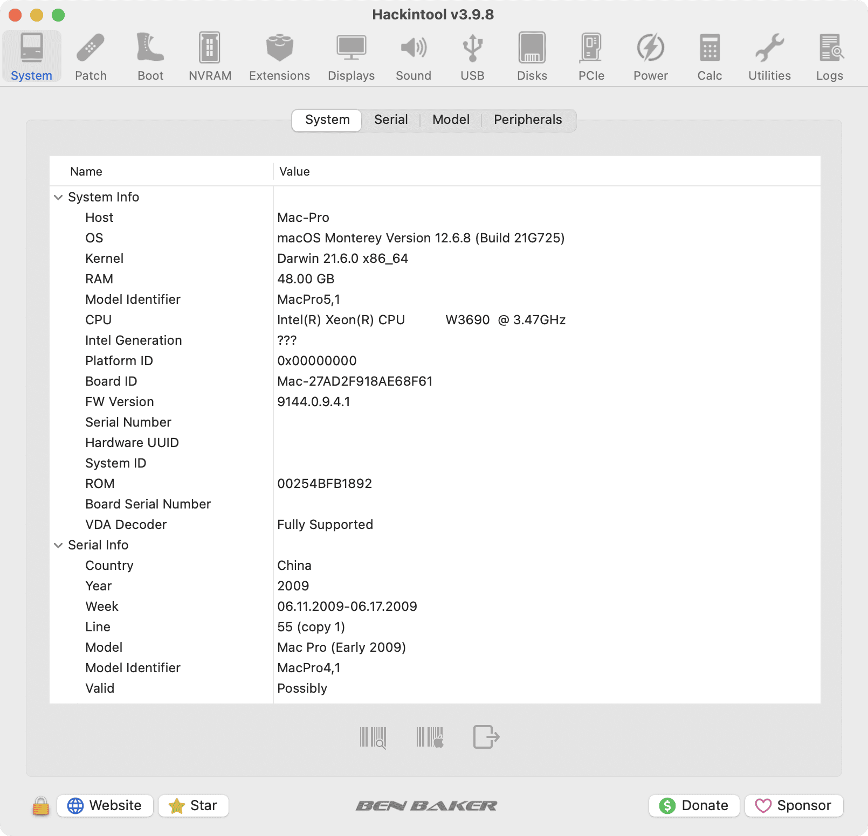Open the Patch toolbar section
Screen dimensions: 868x836
(x=91, y=57)
